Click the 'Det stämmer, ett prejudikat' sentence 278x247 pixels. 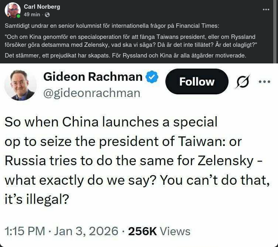tap(125, 55)
